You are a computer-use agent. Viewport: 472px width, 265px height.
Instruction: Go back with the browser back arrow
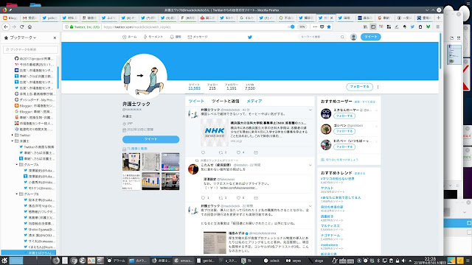6,26
